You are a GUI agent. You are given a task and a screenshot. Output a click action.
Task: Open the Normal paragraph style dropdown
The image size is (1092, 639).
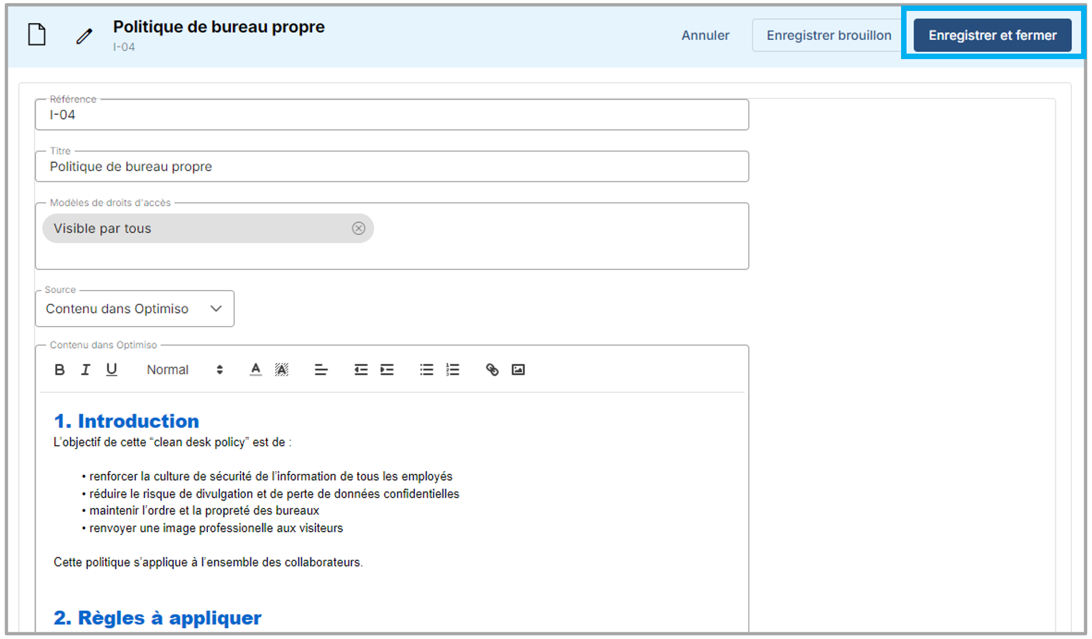(x=184, y=370)
